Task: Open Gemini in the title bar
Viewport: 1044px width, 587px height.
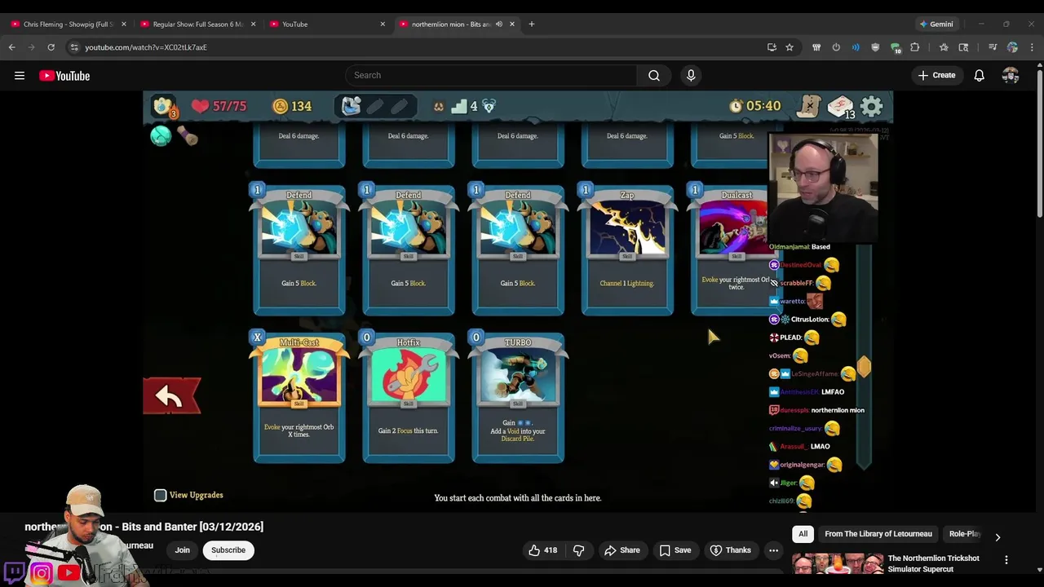Action: click(936, 24)
